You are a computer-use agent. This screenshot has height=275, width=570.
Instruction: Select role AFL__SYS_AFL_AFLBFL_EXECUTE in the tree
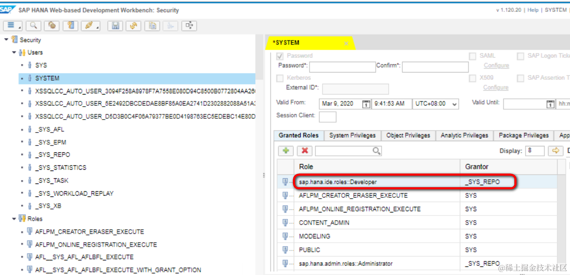click(84, 257)
